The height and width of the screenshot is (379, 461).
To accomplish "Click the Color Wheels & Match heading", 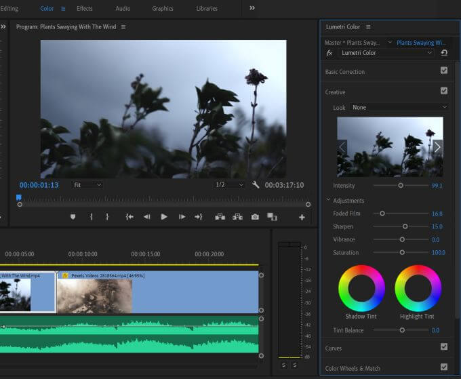I will [353, 368].
